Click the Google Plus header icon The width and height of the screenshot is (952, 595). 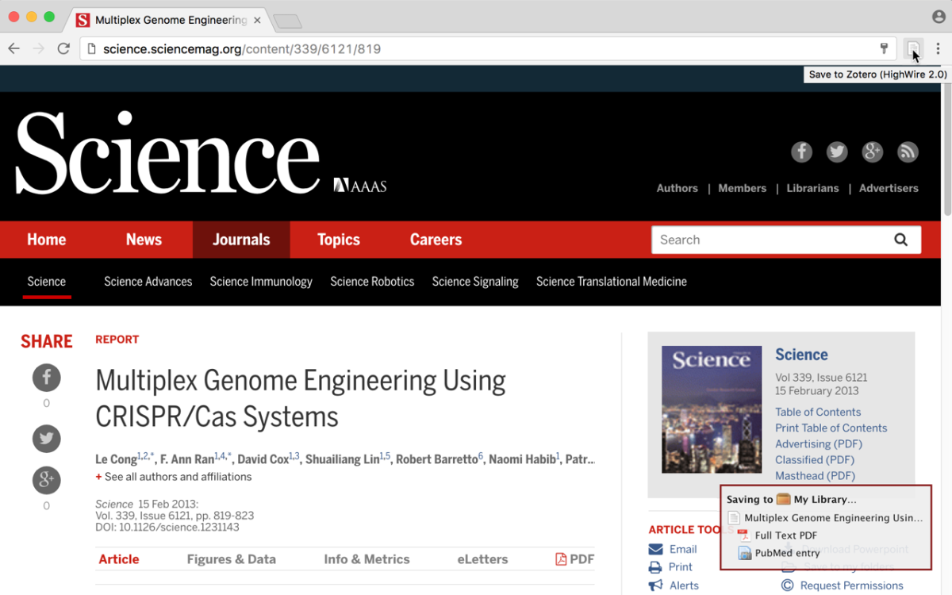pyautogui.click(x=873, y=152)
